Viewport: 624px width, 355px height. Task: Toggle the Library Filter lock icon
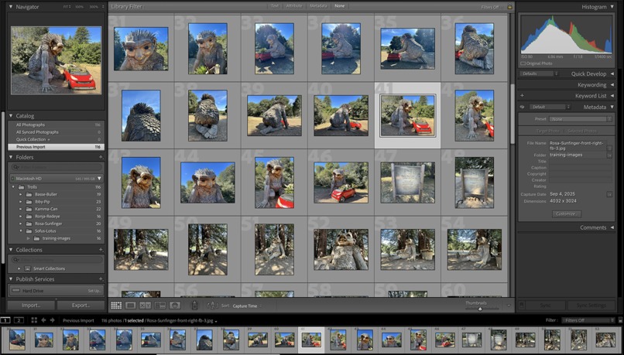(509, 7)
